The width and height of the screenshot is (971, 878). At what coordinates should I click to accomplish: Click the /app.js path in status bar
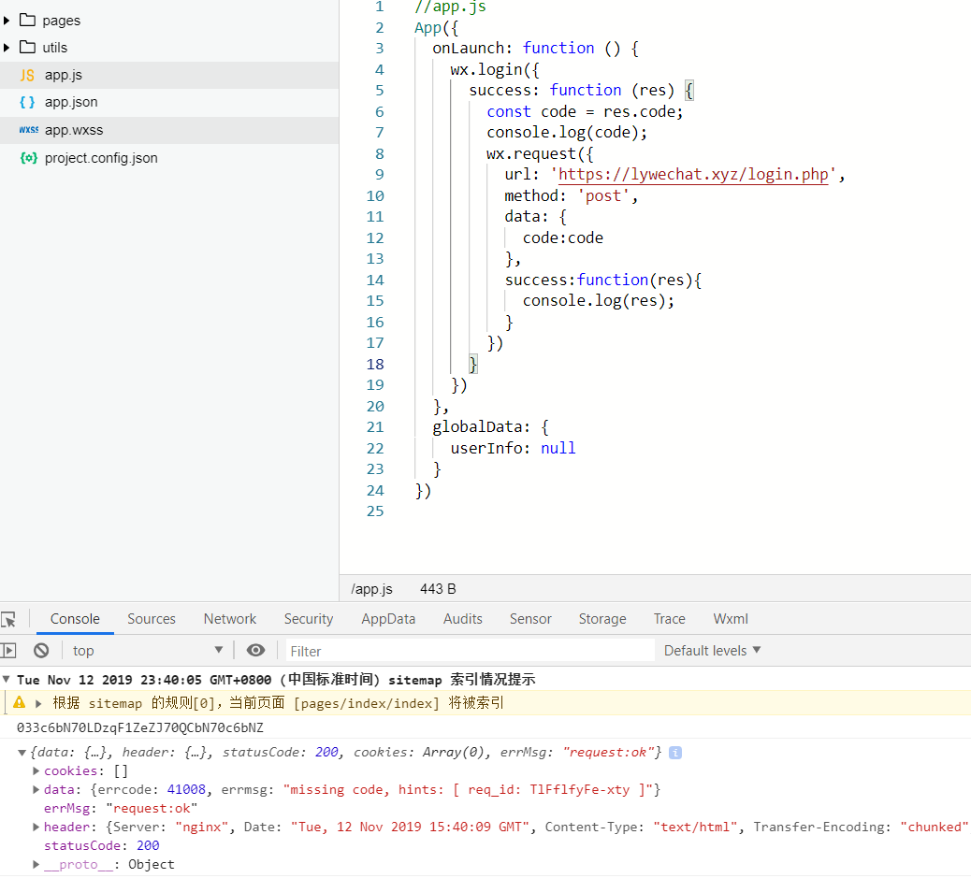[371, 589]
